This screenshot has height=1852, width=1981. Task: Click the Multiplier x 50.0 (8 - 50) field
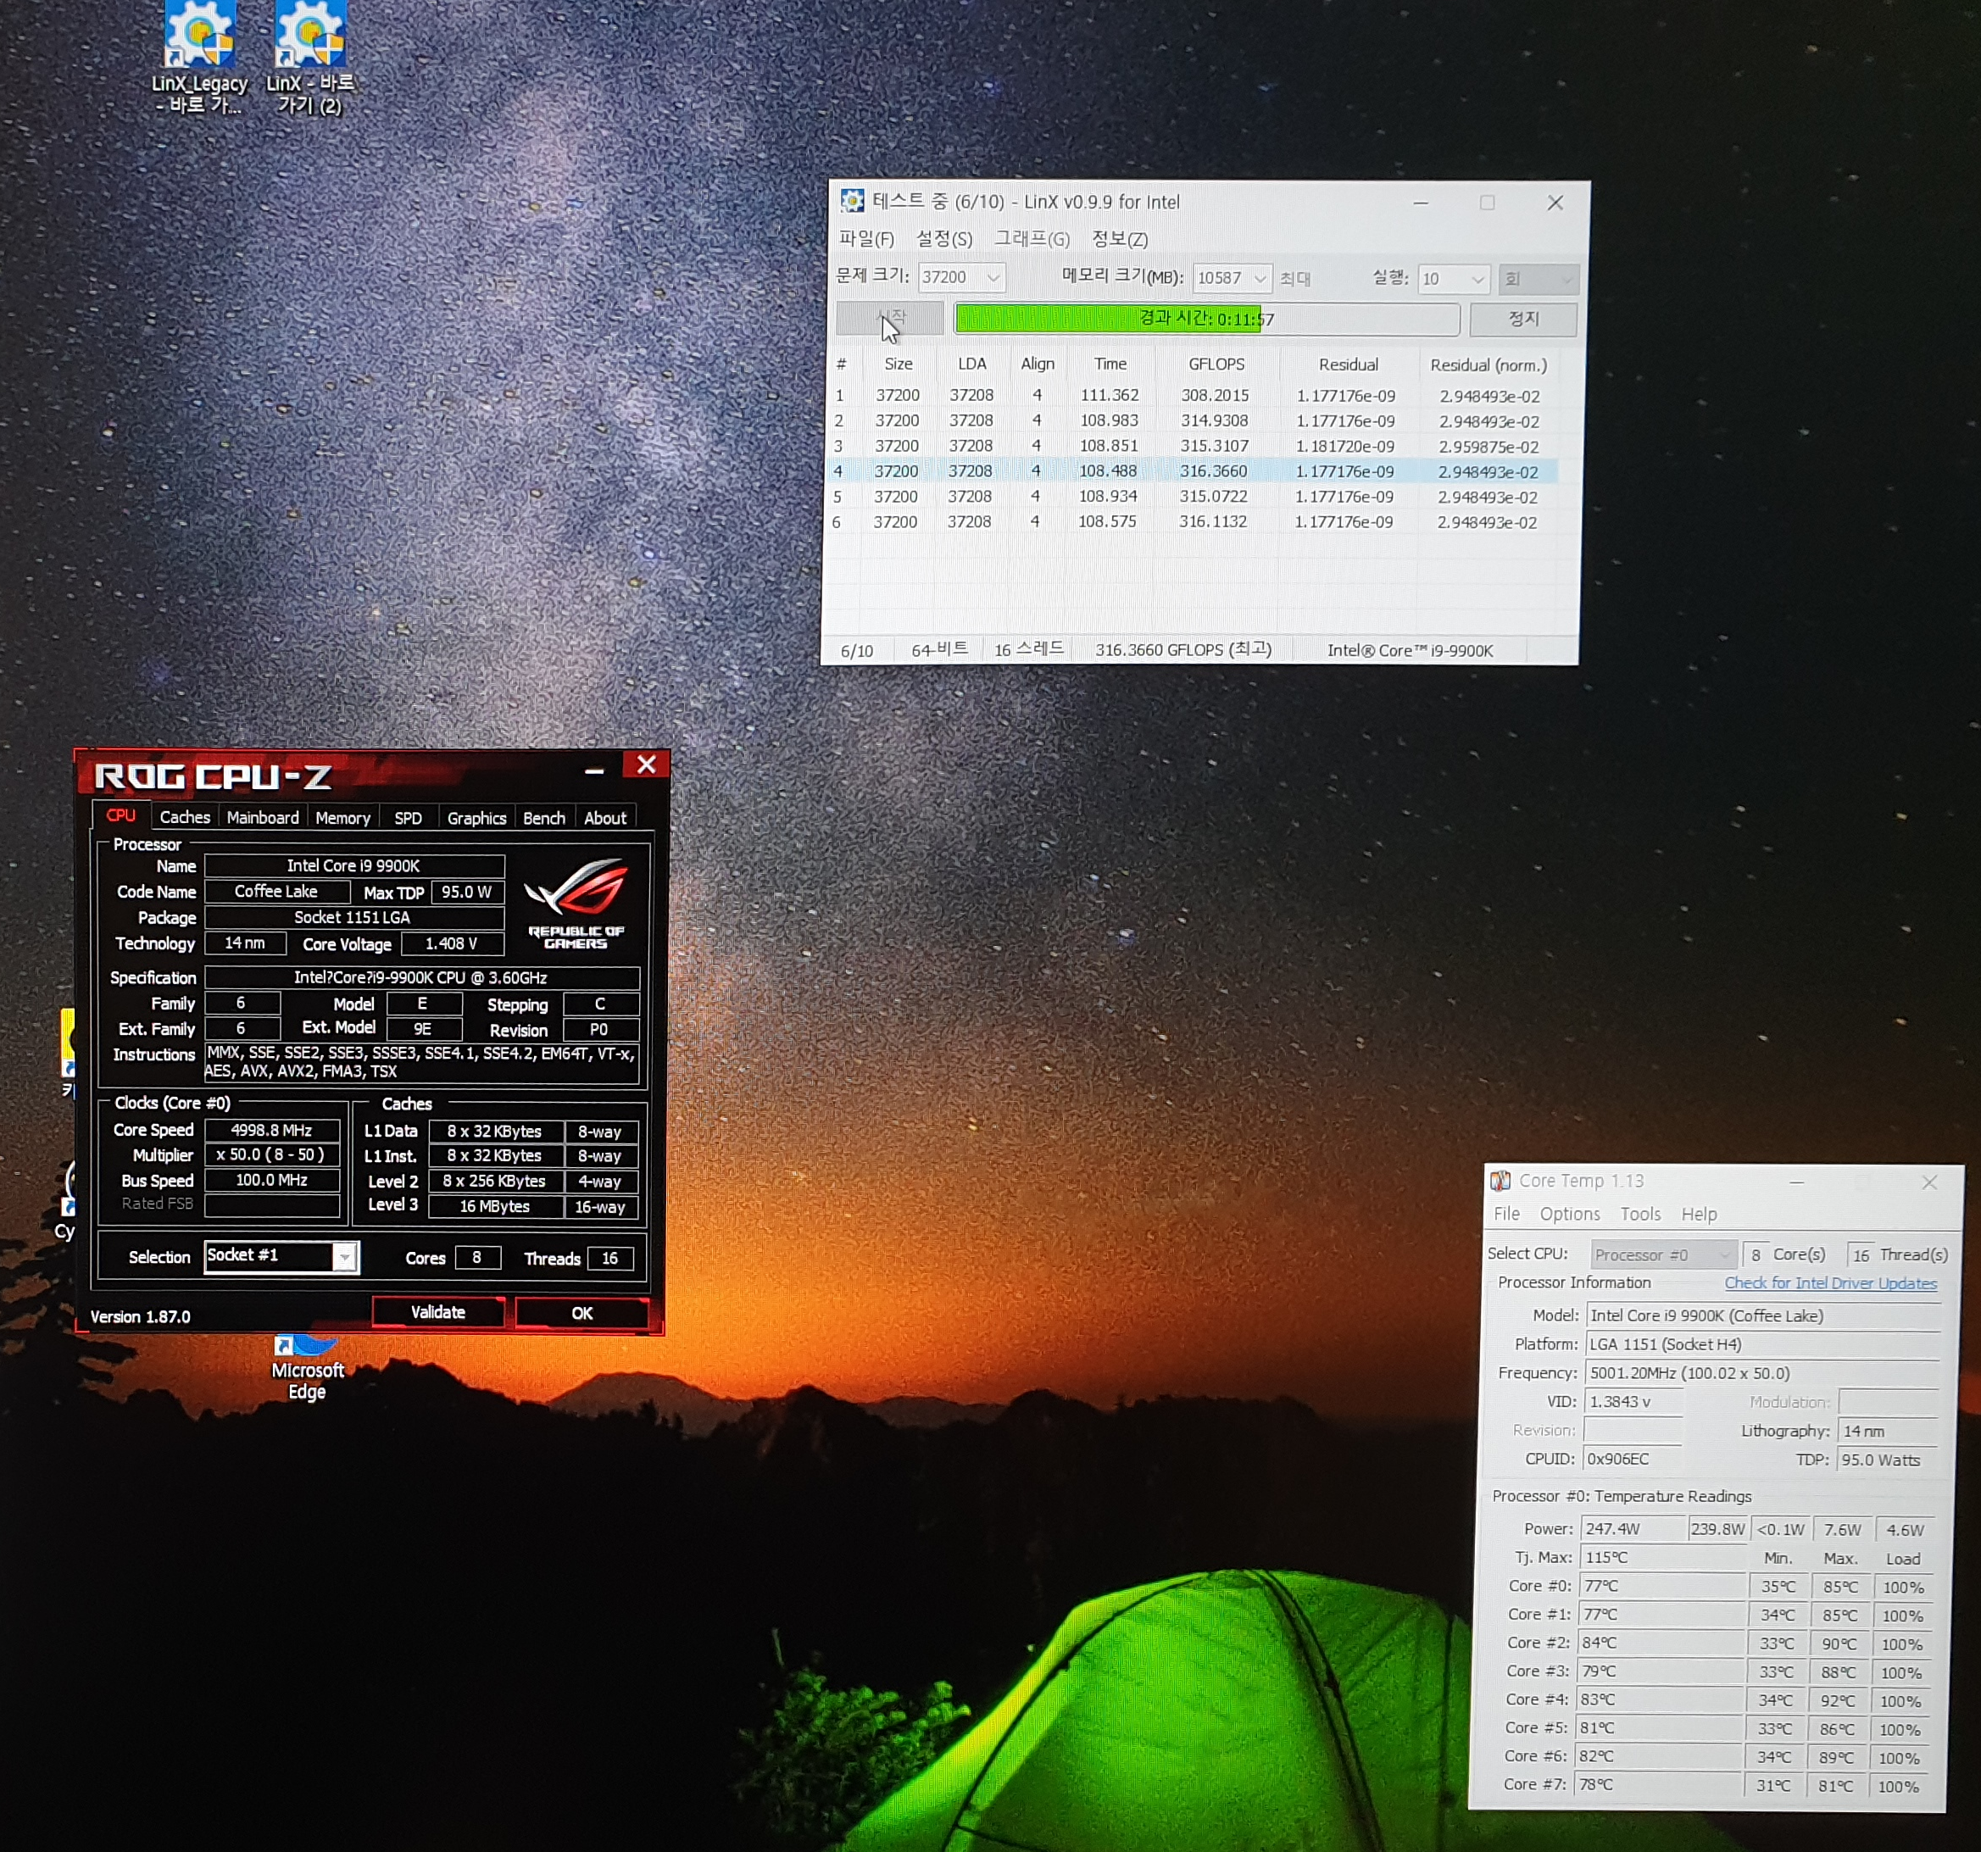pos(272,1154)
